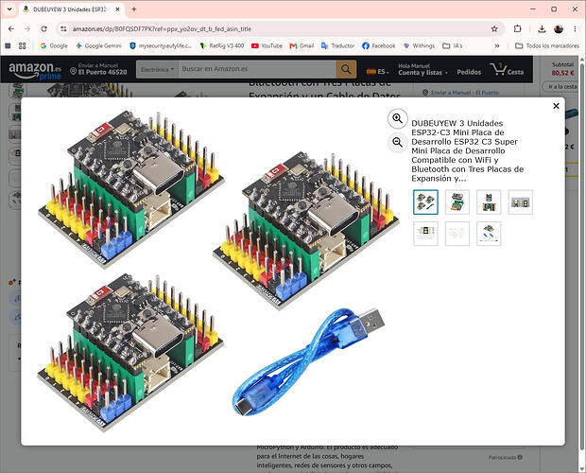Open the Gmail bookmark

pos(302,45)
